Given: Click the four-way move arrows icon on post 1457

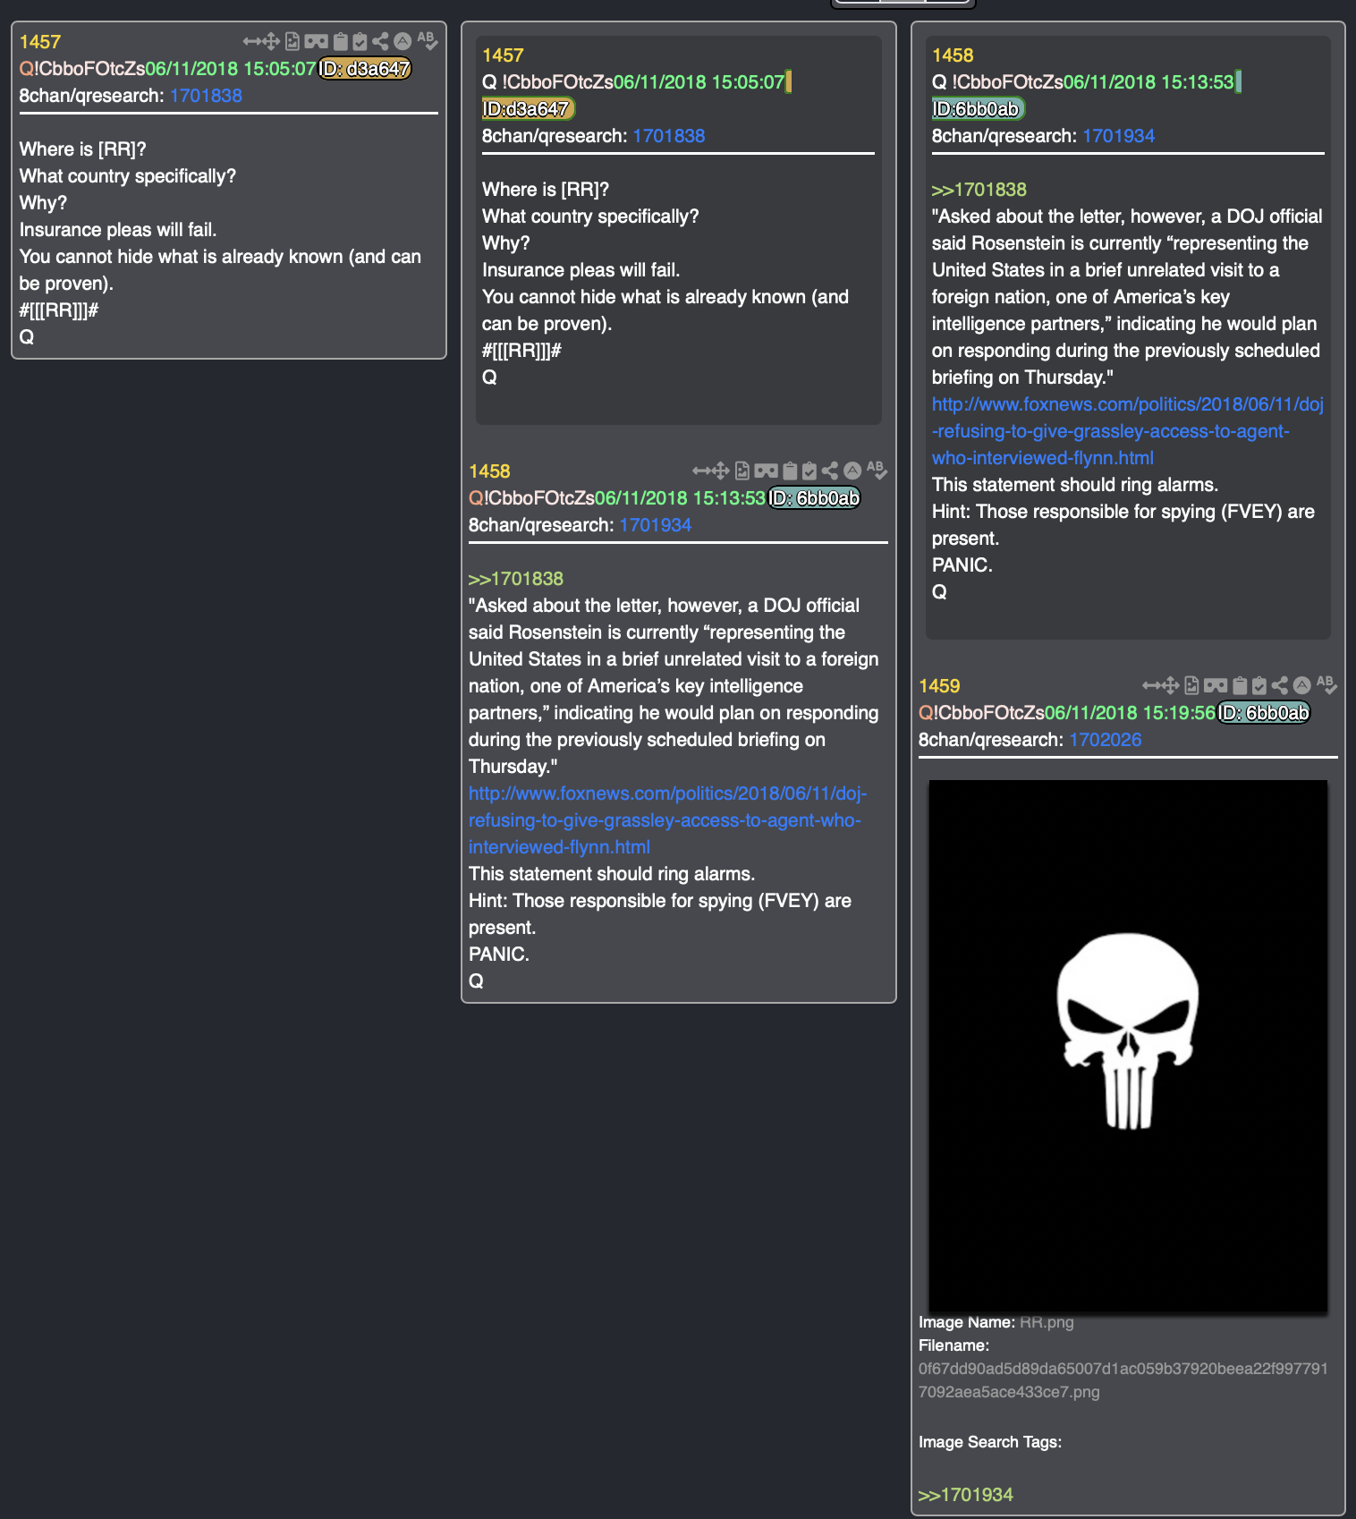Looking at the screenshot, I should [x=271, y=41].
